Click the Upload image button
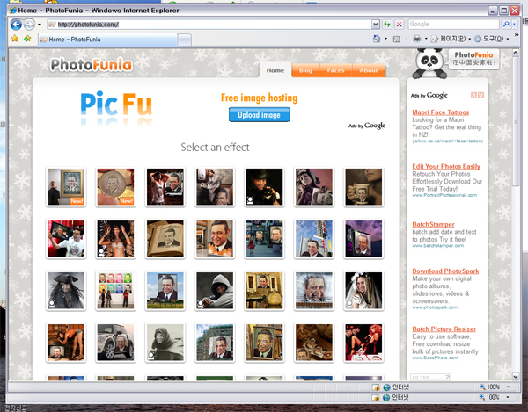Screen dimensions: 528x412 pos(259,114)
